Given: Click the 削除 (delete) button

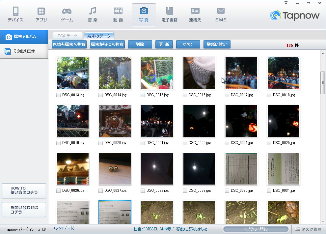Looking at the screenshot, I should pos(140,44).
